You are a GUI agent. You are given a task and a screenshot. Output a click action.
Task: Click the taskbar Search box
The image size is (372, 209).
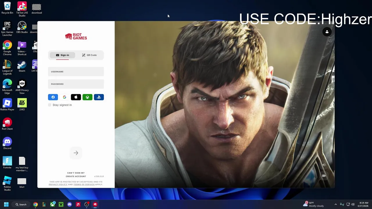(21, 204)
